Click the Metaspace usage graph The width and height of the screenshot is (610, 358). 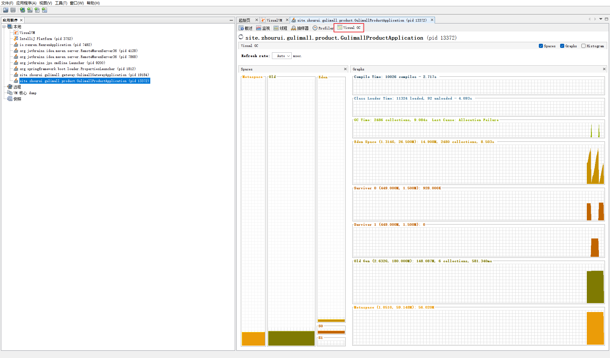pyautogui.click(x=478, y=328)
